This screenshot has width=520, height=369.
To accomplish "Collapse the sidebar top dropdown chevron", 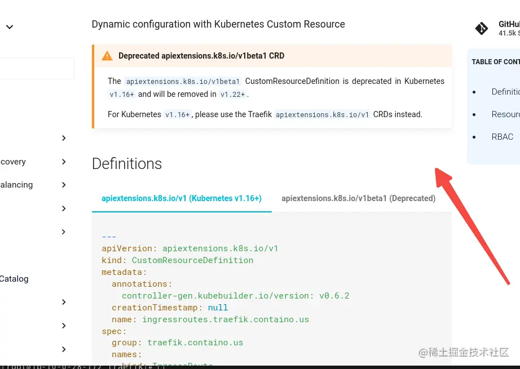I will point(10,27).
